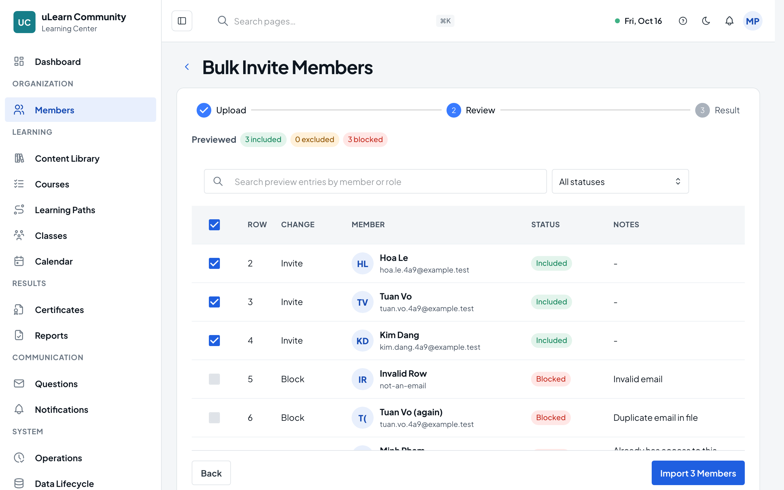Screen dimensions: 784x490
Task: Open Notifications in the sidebar
Action: click(x=80, y=409)
